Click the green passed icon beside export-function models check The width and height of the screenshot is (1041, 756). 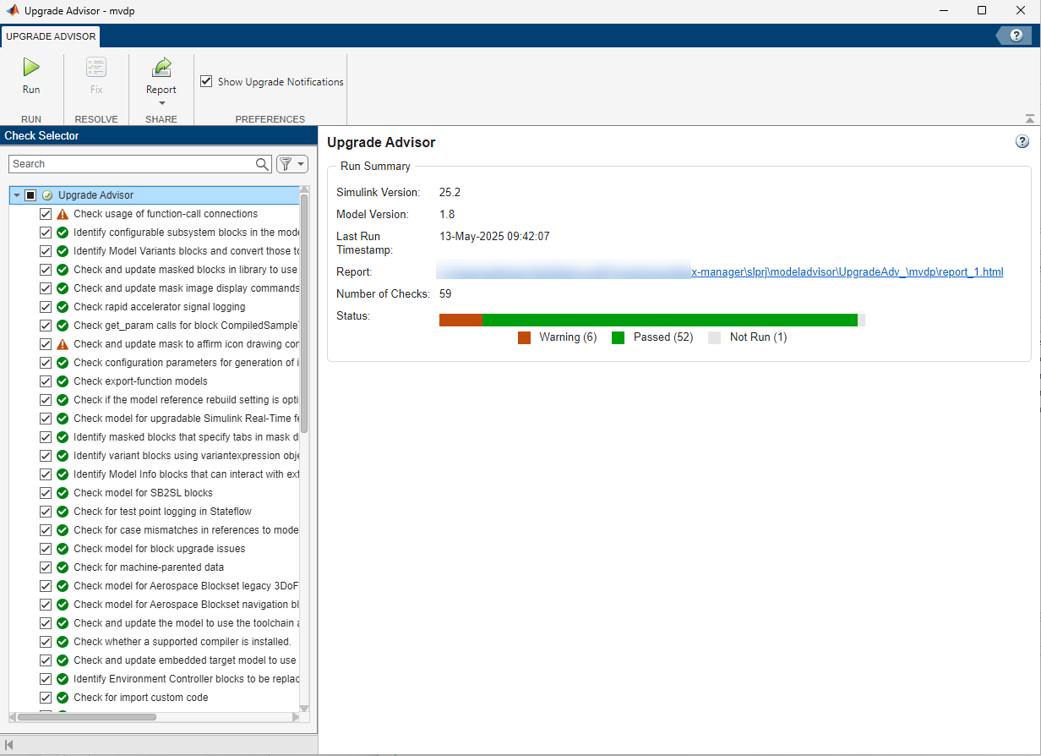point(60,381)
